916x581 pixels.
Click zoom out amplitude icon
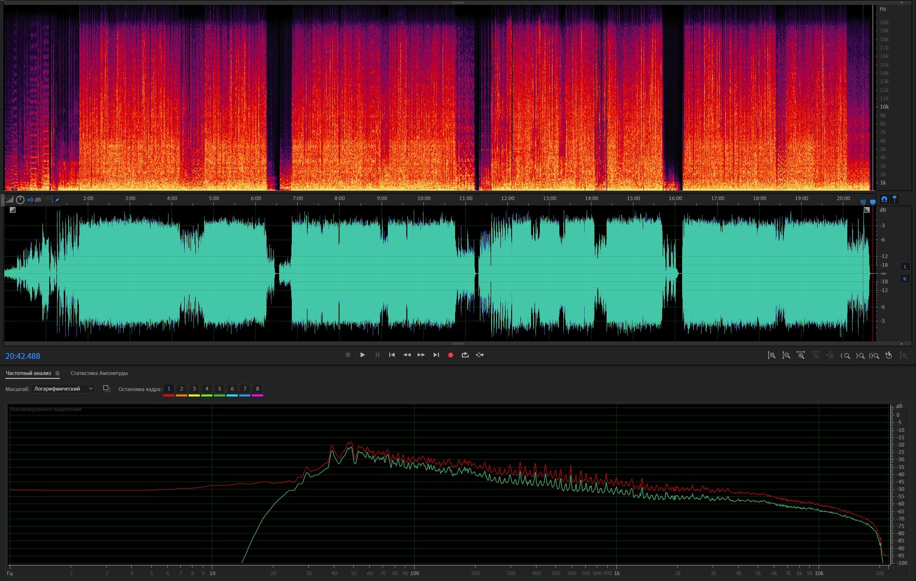[x=786, y=356]
